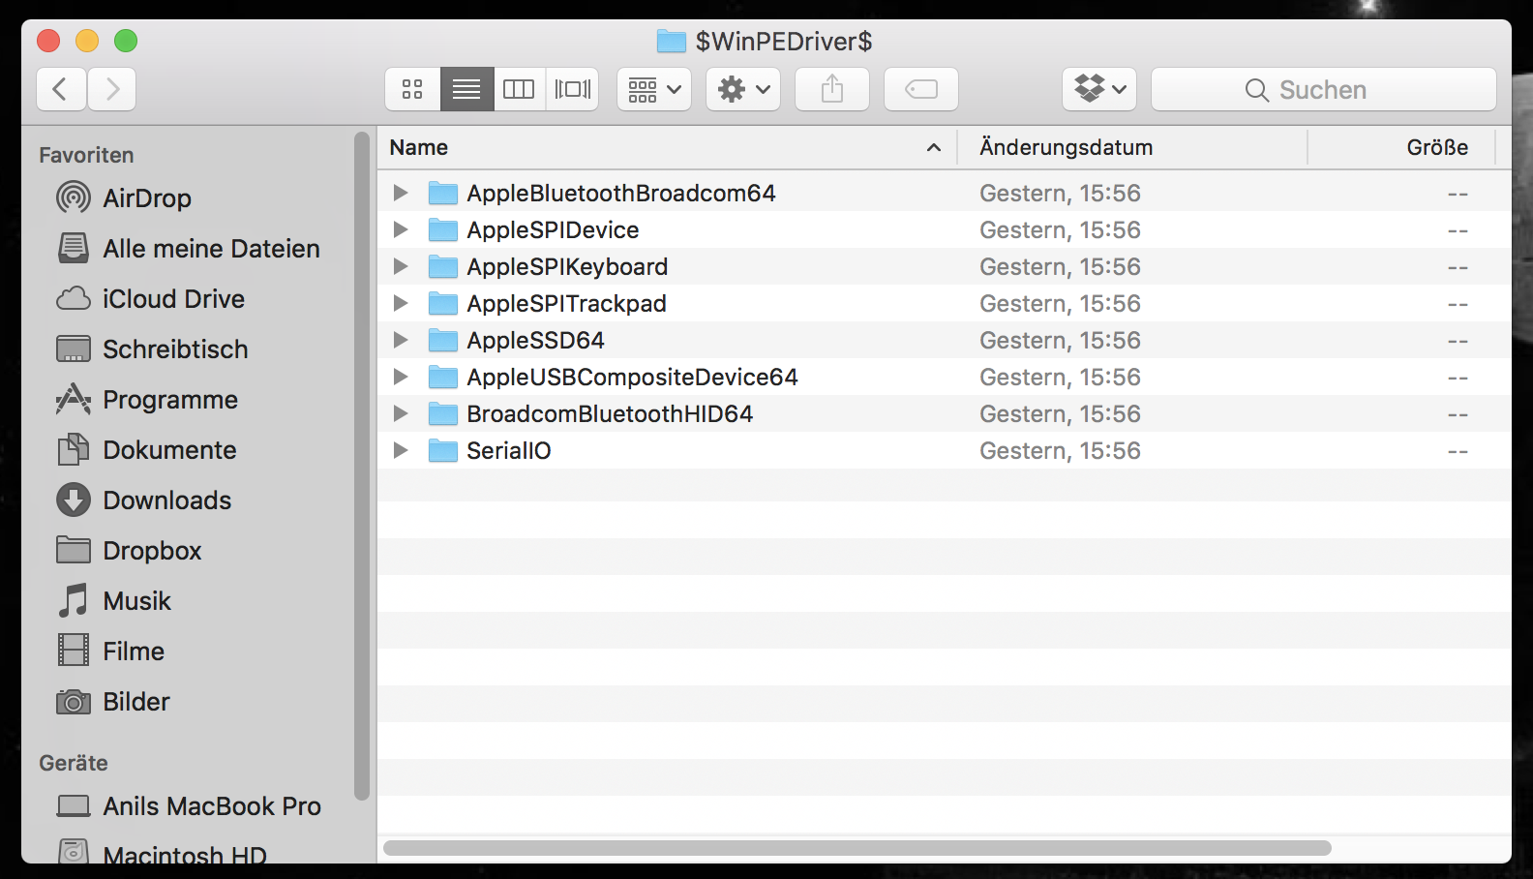Image resolution: width=1533 pixels, height=879 pixels.
Task: Open the arrange-by grouping dropdown
Action: coord(654,89)
